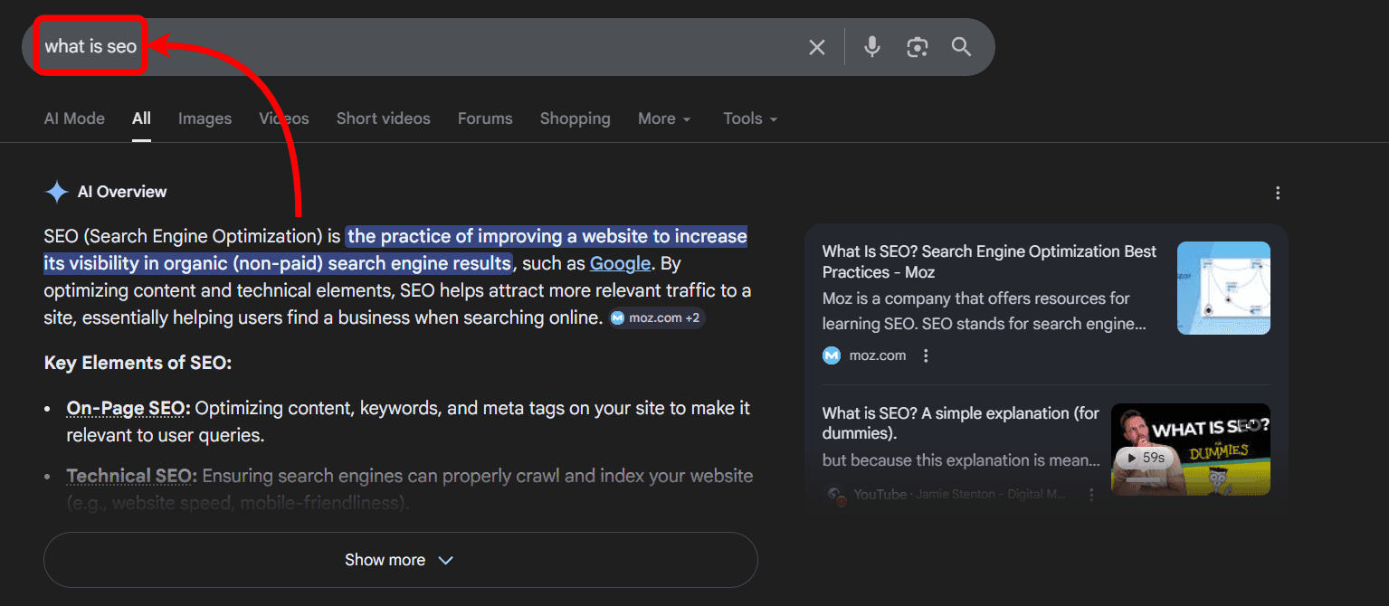This screenshot has height=606, width=1389.
Task: Open three-dot options next to moz.com source
Action: pos(925,355)
